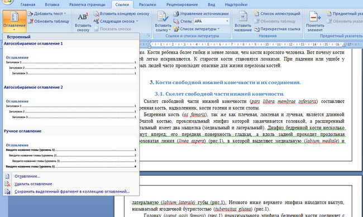Screen dimensions: 363x217
Task: Switch to the Главная tab
Action: pyautogui.click(x=28, y=4)
